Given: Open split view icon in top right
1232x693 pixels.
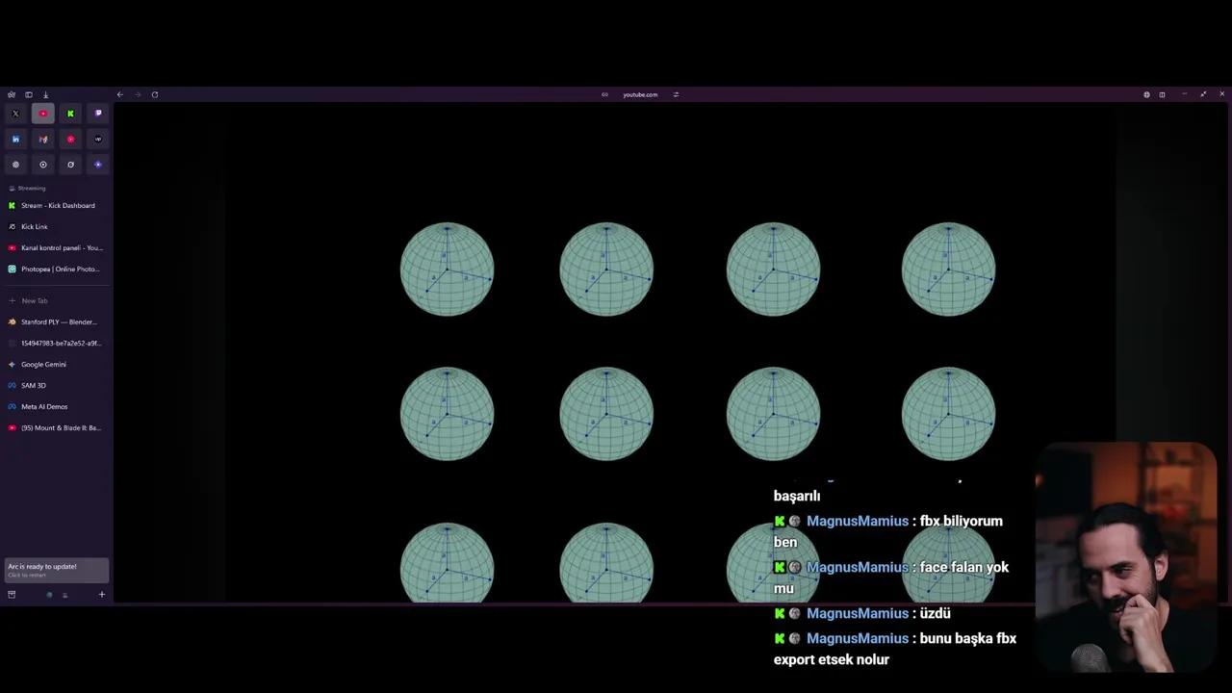Looking at the screenshot, I should (x=1162, y=94).
